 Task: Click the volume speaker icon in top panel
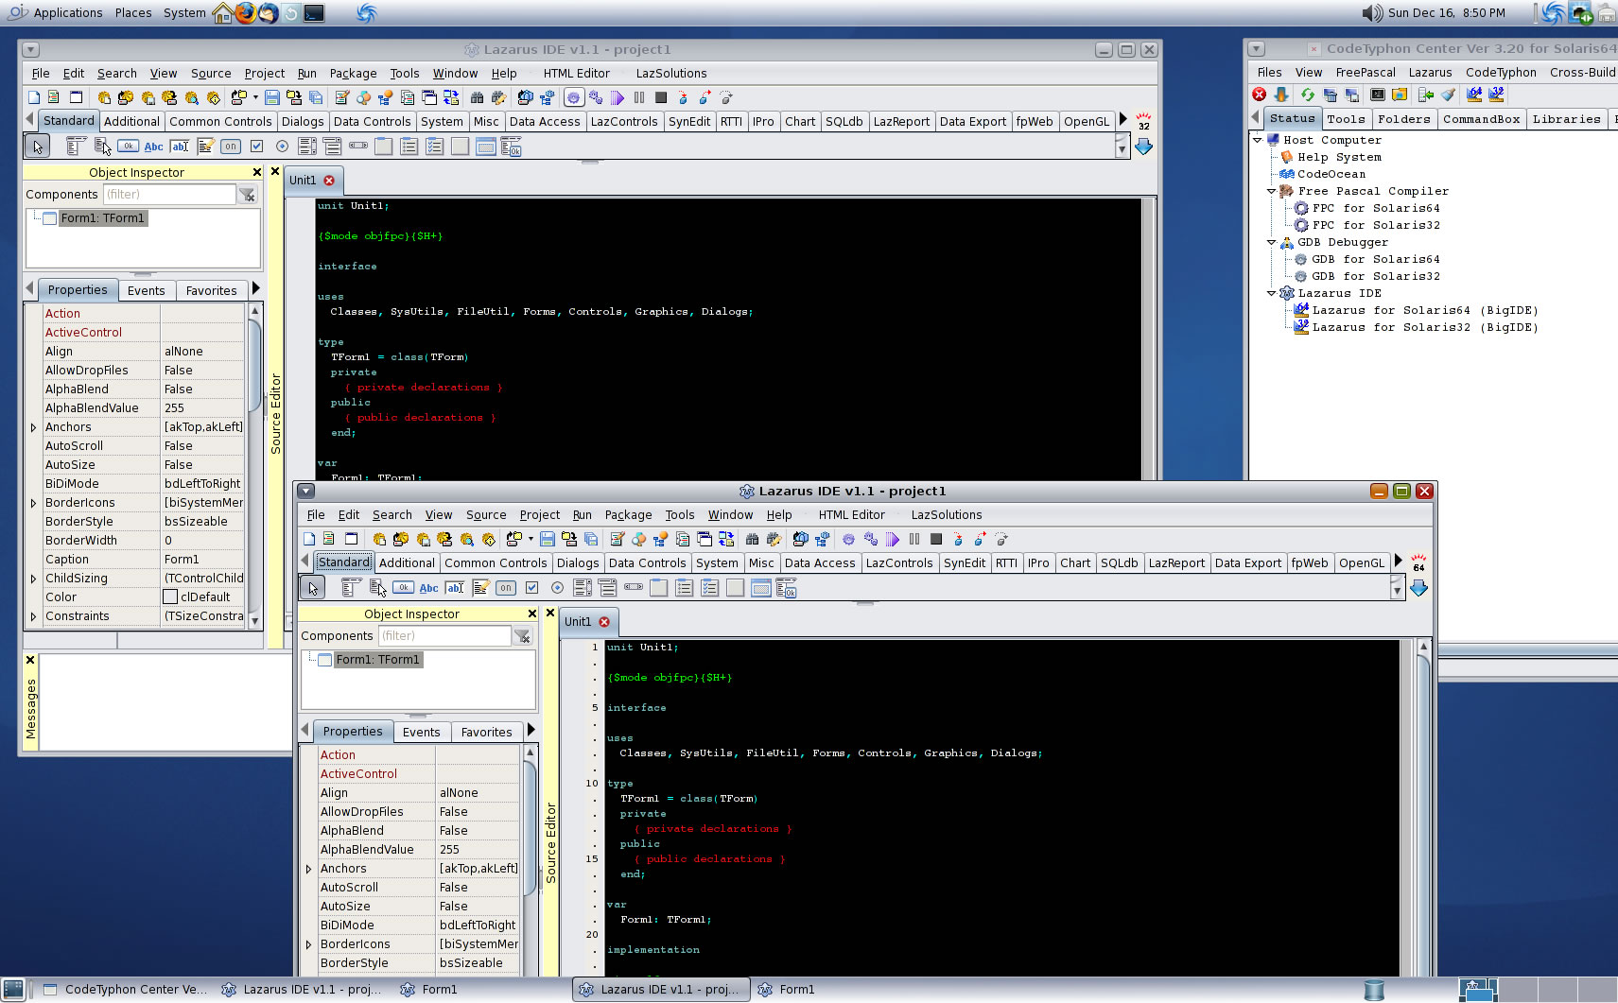tap(1372, 13)
